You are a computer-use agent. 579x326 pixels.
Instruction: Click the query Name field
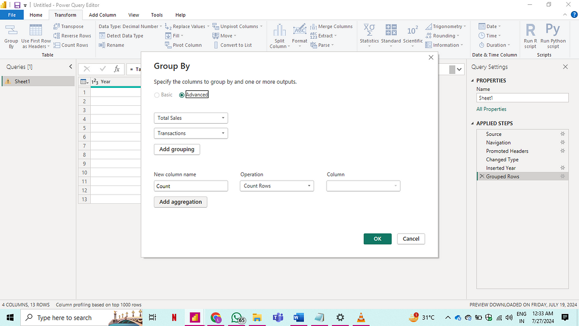point(523,98)
